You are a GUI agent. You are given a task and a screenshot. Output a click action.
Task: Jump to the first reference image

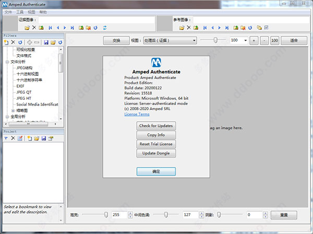pos(205,28)
